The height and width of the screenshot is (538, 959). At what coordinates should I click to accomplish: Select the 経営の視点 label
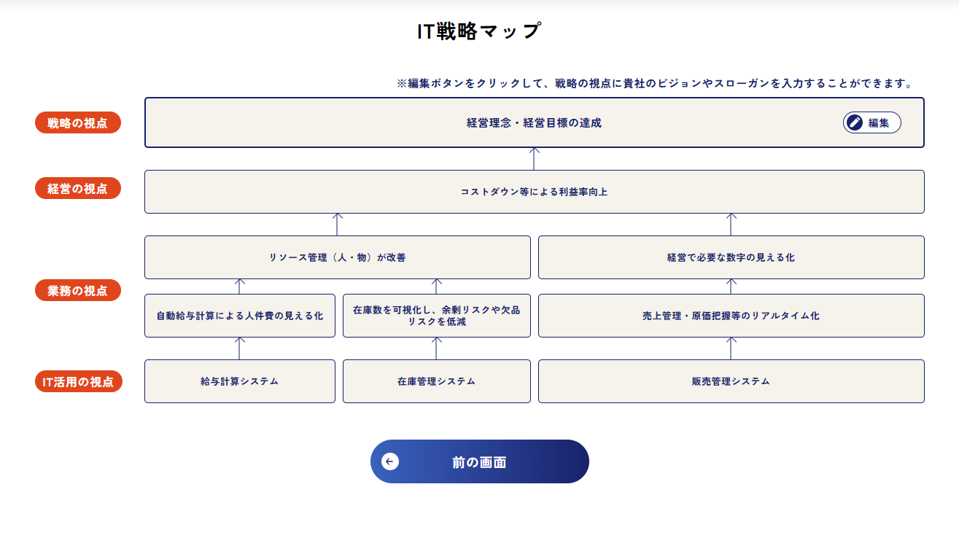pos(78,189)
